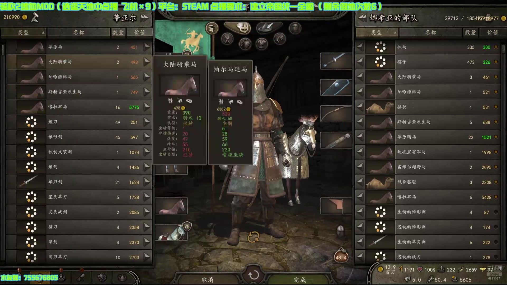Select the 雷维尔越野马 row
The image size is (507, 285).
pos(428,167)
